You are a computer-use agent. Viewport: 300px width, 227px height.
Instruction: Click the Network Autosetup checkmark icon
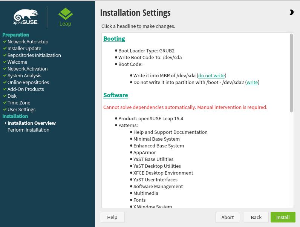pyautogui.click(x=5, y=41)
